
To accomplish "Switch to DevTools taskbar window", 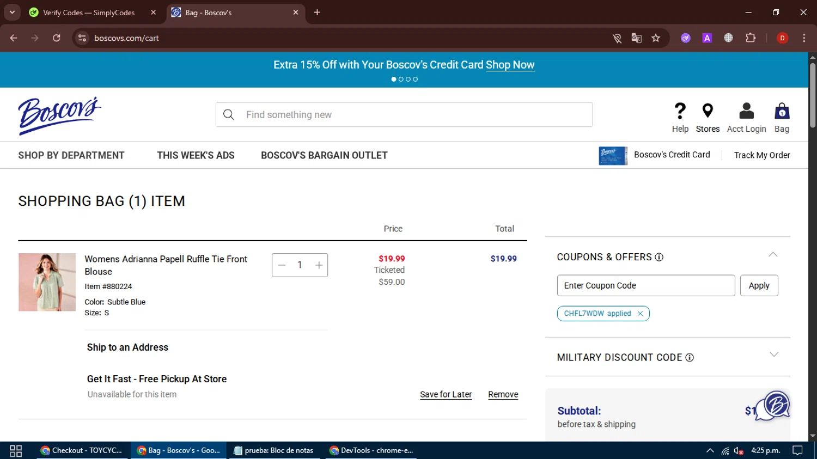I will [x=372, y=451].
